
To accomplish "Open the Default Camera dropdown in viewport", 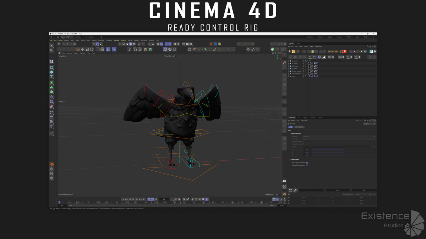I will [x=170, y=56].
